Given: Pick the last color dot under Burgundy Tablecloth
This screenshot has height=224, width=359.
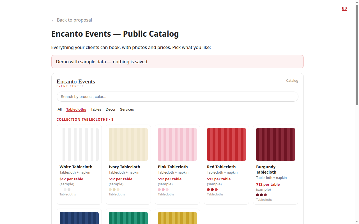Looking at the screenshot, I should 265,195.
